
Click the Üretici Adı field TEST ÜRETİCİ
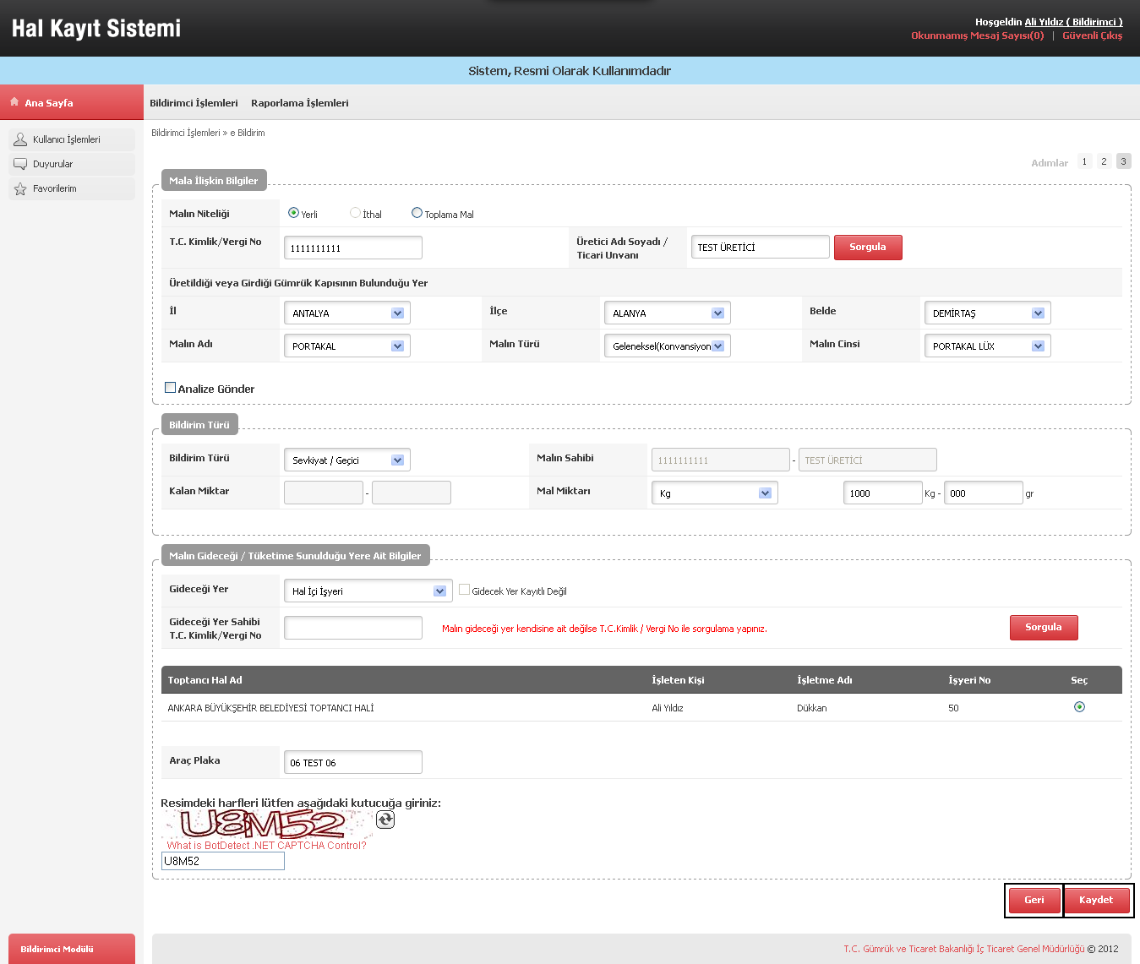(x=761, y=247)
